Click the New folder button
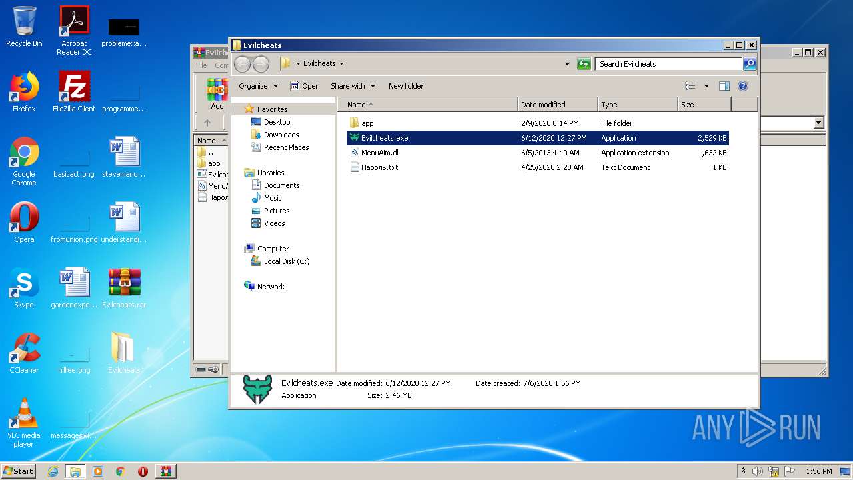The image size is (853, 480). click(x=406, y=86)
